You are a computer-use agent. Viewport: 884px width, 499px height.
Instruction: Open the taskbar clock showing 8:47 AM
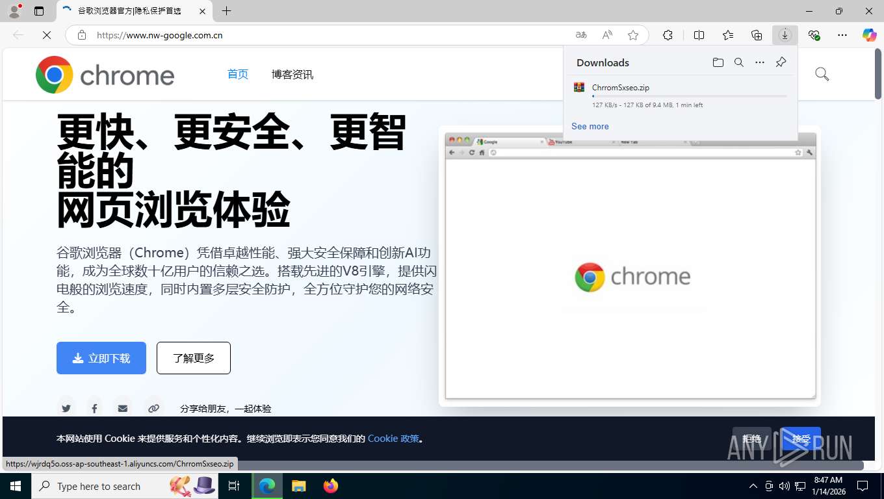(x=828, y=486)
